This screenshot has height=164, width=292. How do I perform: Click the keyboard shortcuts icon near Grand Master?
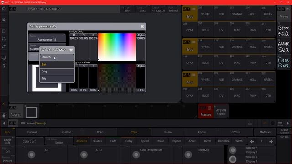[280, 123]
